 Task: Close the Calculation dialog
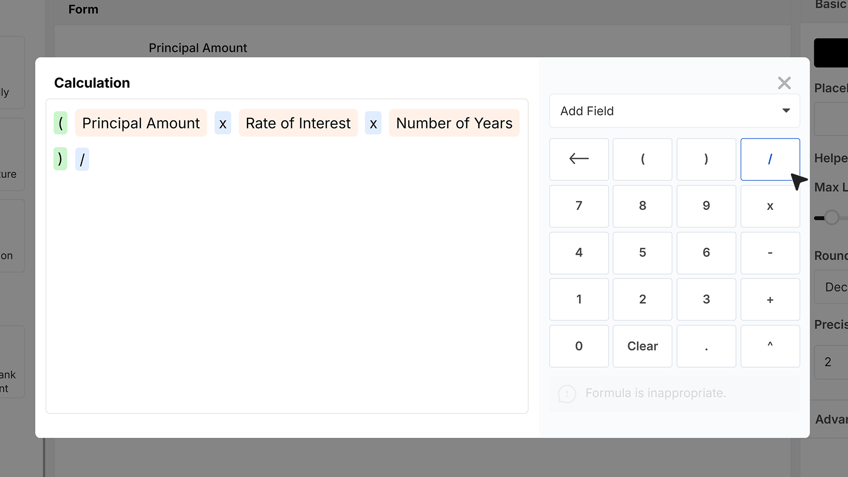(x=784, y=83)
